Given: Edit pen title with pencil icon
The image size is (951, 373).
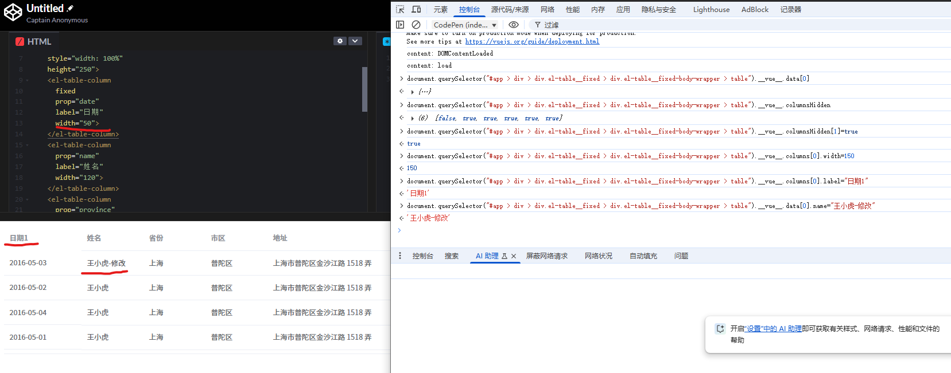Looking at the screenshot, I should [70, 9].
